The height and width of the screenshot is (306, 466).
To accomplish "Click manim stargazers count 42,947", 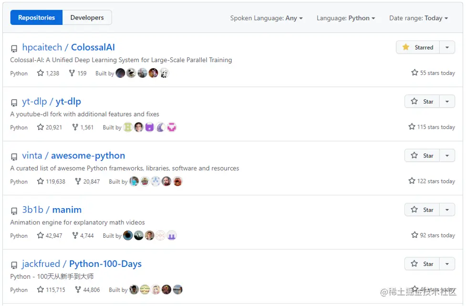I will click(x=50, y=235).
